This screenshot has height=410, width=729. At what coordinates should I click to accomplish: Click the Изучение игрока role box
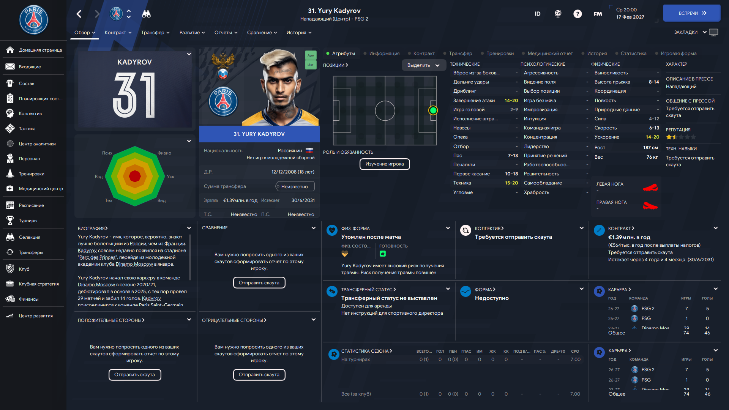click(x=385, y=164)
